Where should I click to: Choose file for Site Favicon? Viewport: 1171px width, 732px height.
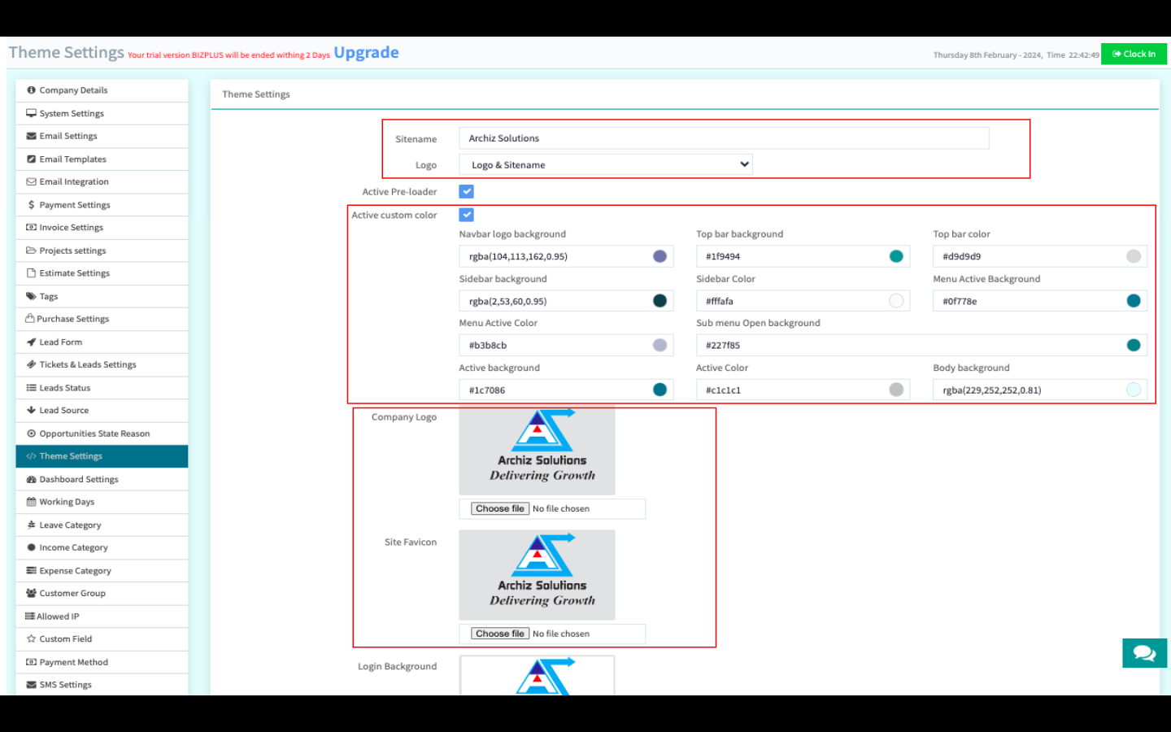coord(500,634)
